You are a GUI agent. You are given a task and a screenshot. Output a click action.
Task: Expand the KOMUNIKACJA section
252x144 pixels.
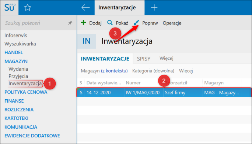point(21,127)
